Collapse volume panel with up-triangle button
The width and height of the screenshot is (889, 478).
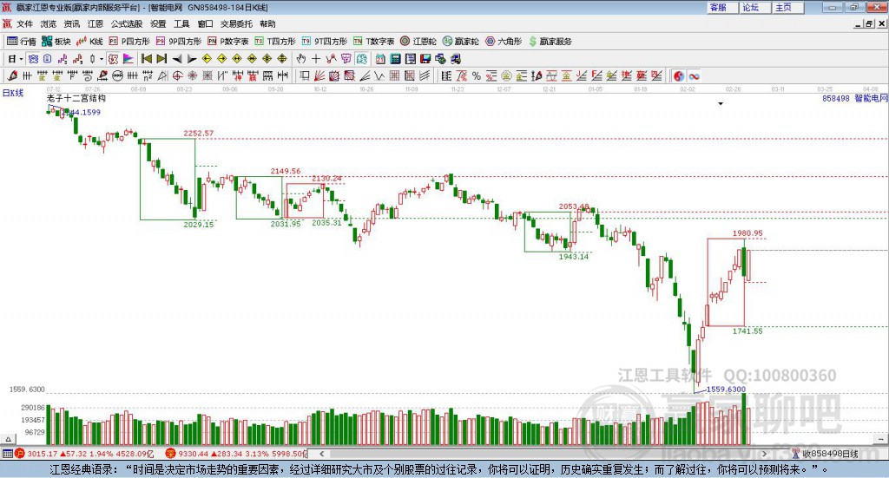pos(8,439)
